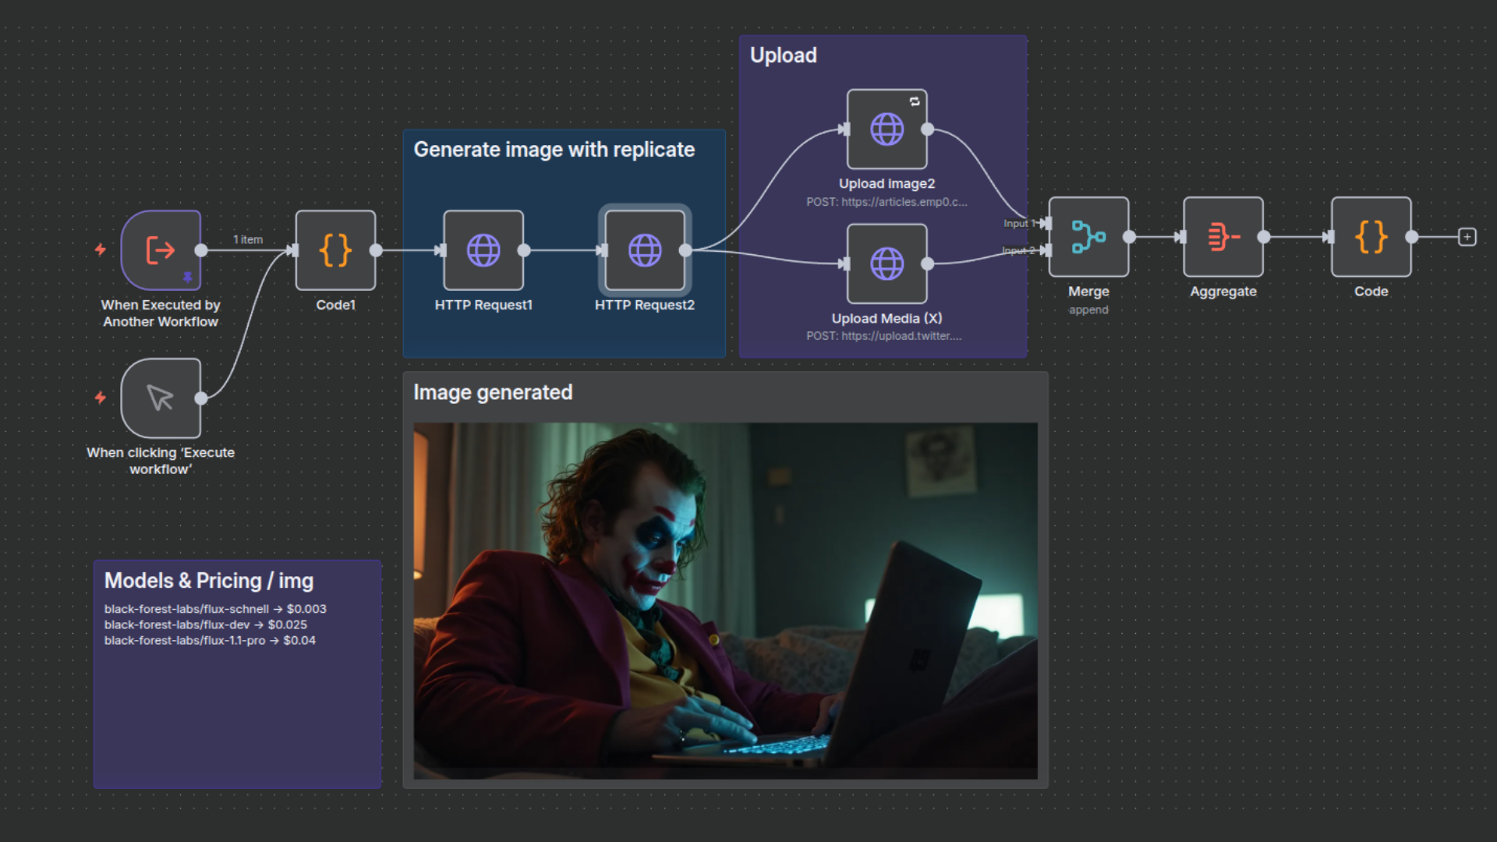Screen dimensions: 1497x842
Task: Click the retry toggle on Upload image2
Action: pos(913,101)
